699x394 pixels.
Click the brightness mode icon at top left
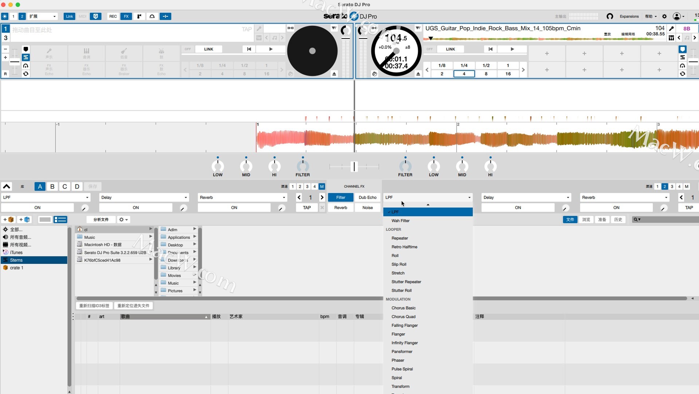pos(4,16)
